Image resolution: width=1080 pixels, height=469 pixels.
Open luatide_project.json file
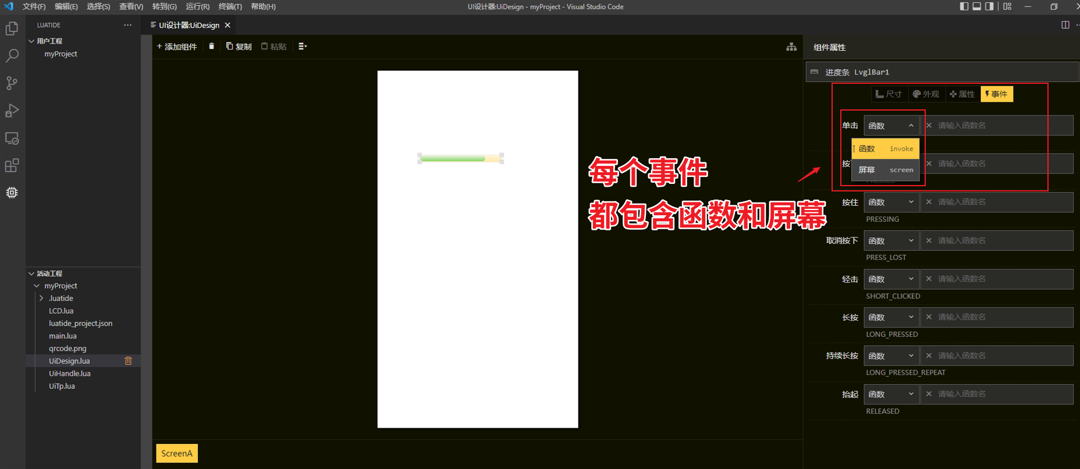point(81,324)
